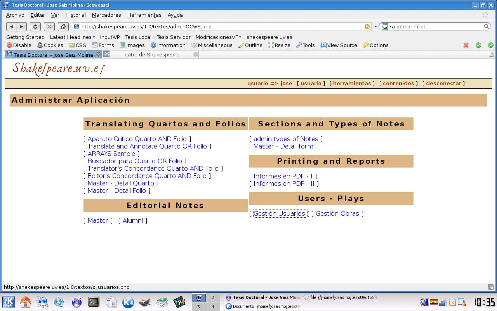Switch to virtual desktop 2
This screenshot has width=497, height=311.
point(212,297)
